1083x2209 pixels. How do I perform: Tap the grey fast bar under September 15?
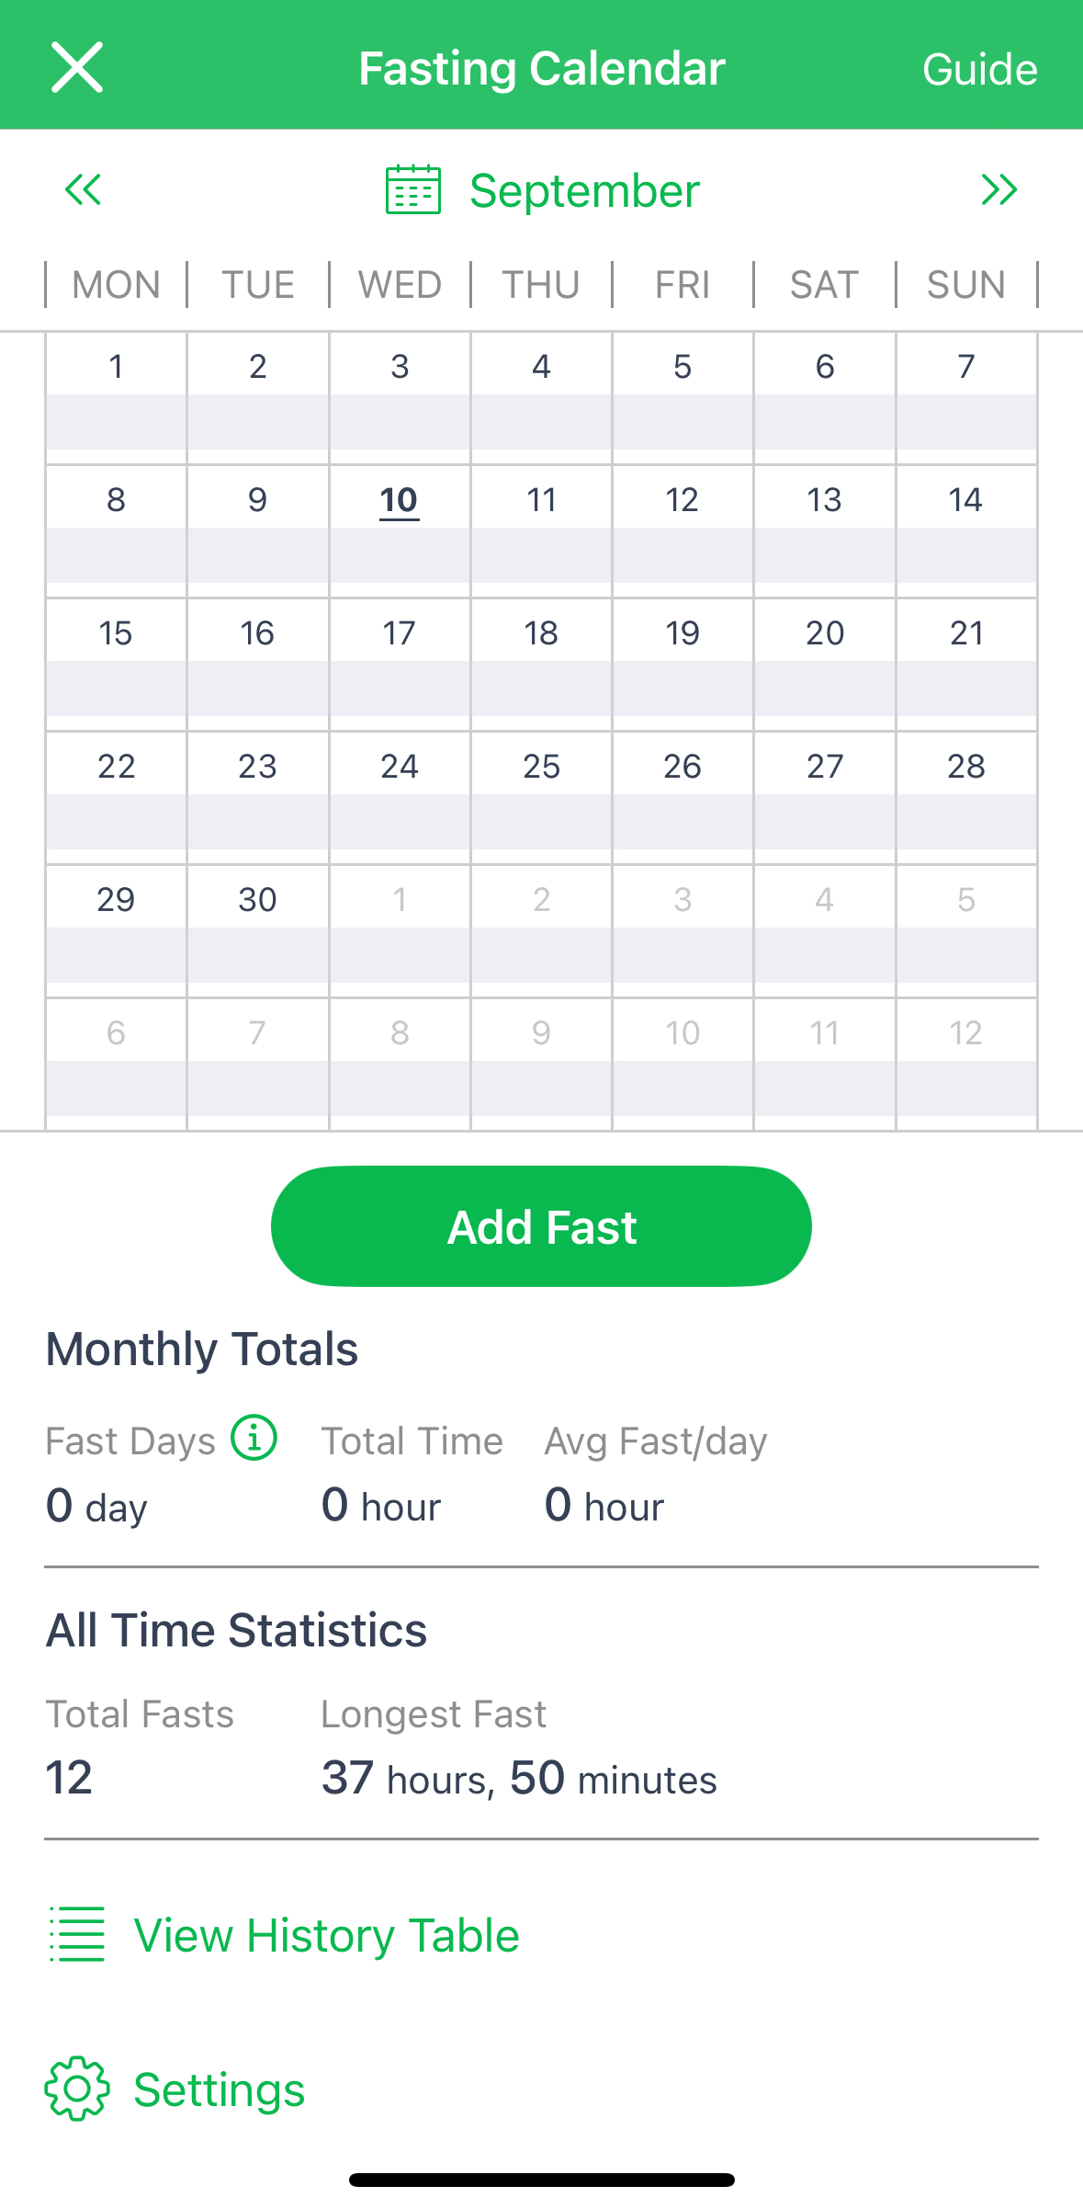[x=116, y=689]
